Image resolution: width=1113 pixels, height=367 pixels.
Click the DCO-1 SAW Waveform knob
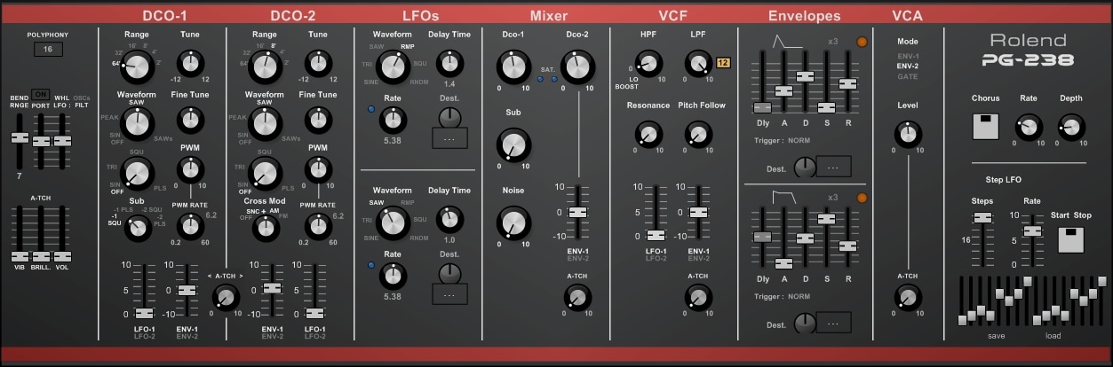click(136, 123)
